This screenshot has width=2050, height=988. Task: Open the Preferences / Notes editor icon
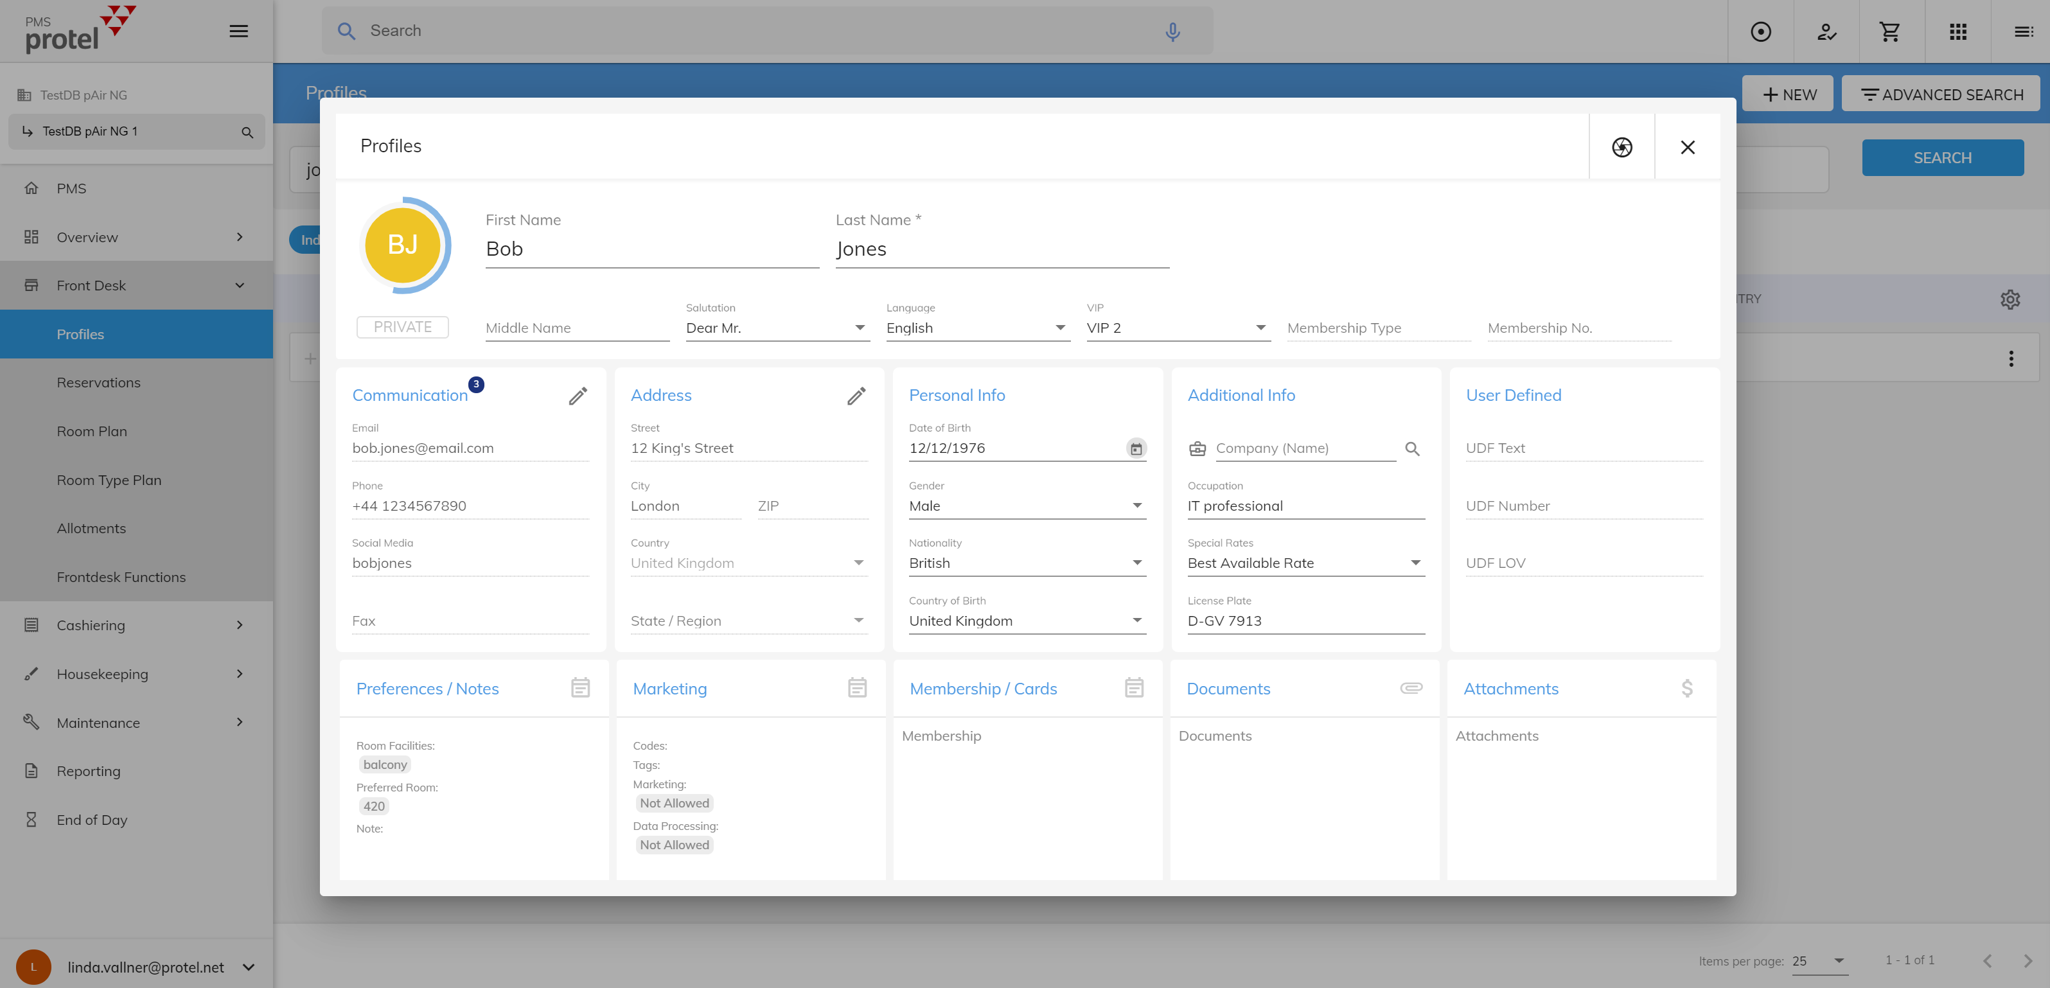coord(580,688)
